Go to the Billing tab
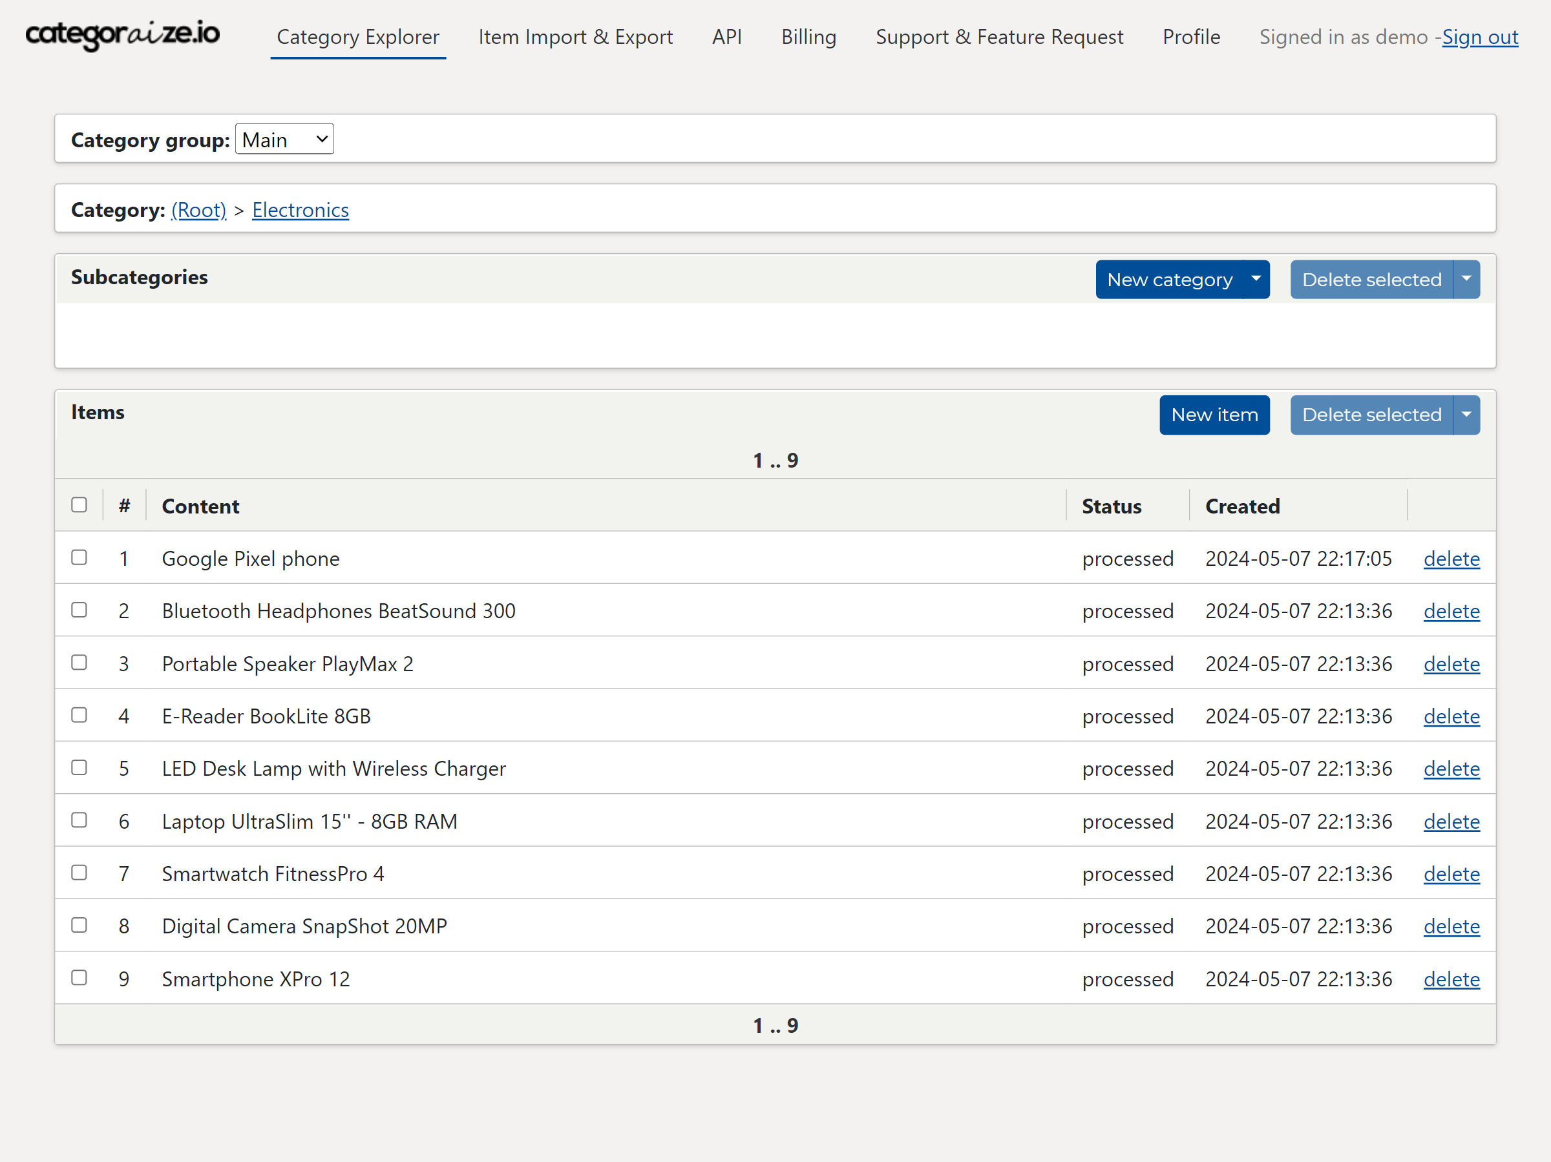Screen dimensions: 1551x1162 tap(808, 37)
